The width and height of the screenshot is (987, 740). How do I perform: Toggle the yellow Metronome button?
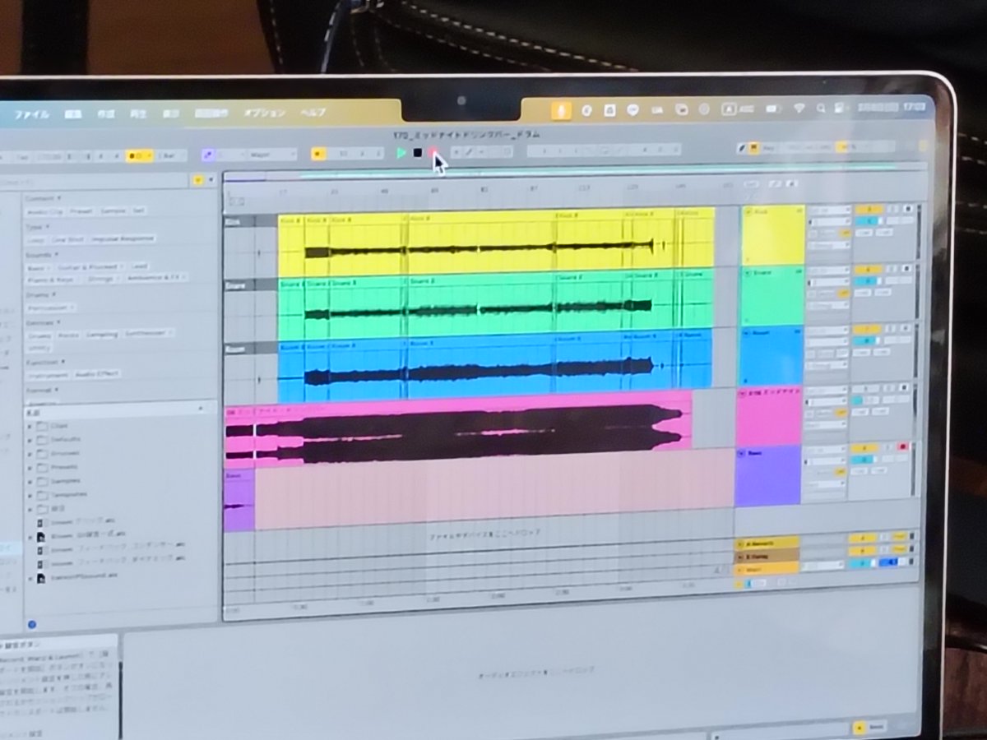click(138, 155)
